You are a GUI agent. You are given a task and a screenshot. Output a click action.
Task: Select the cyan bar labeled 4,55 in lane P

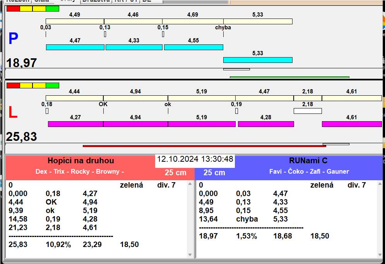tap(193, 47)
